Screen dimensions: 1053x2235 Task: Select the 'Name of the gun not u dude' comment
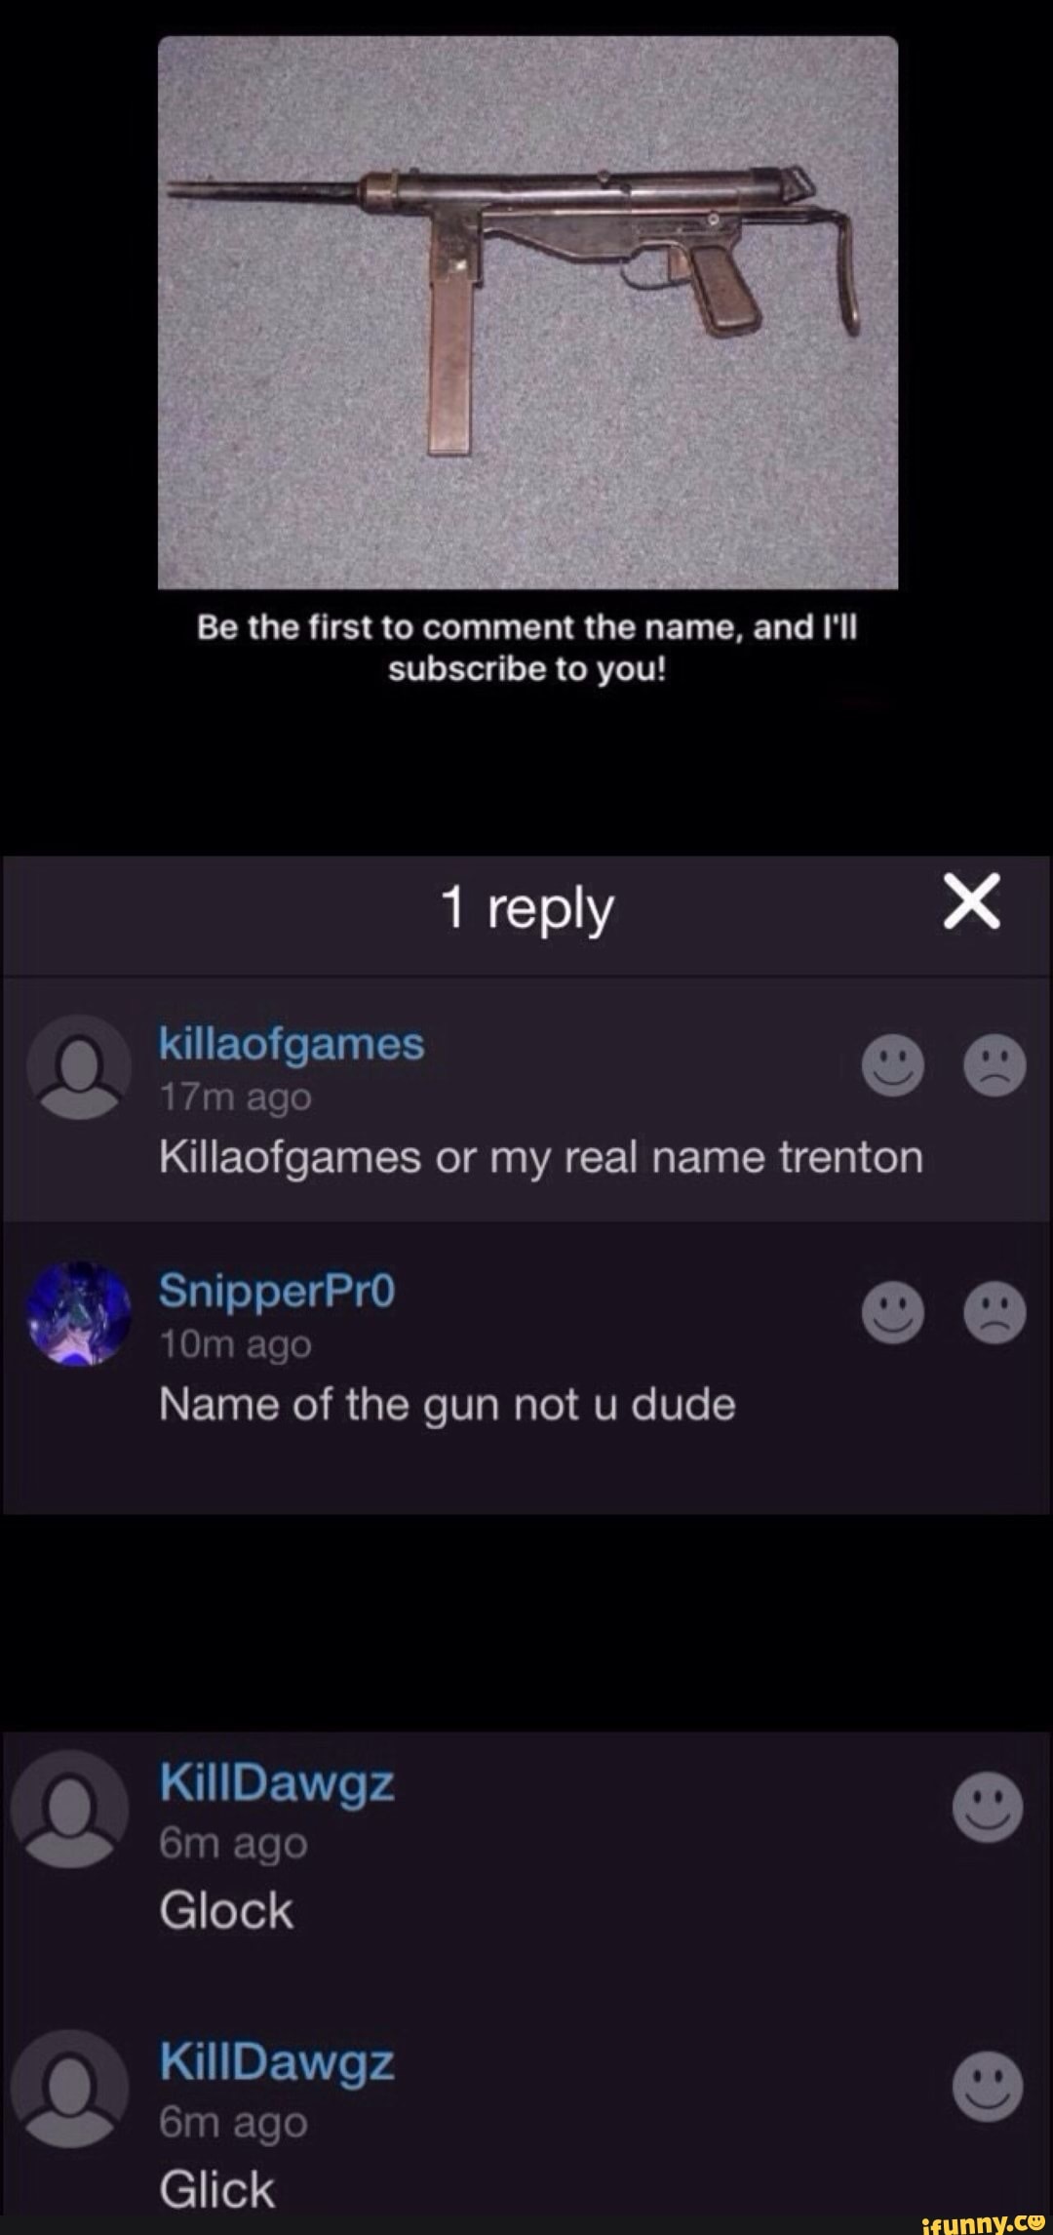tap(448, 1405)
